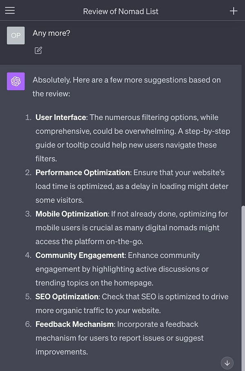Click the "Any more?" message text
This screenshot has height=371, width=245.
tap(51, 33)
